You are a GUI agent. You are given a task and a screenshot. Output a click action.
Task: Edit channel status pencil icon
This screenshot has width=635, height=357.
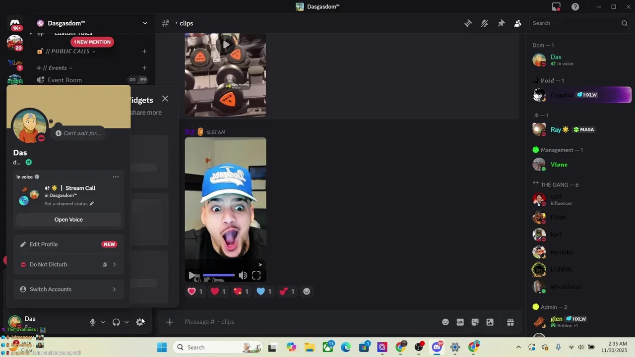point(92,204)
